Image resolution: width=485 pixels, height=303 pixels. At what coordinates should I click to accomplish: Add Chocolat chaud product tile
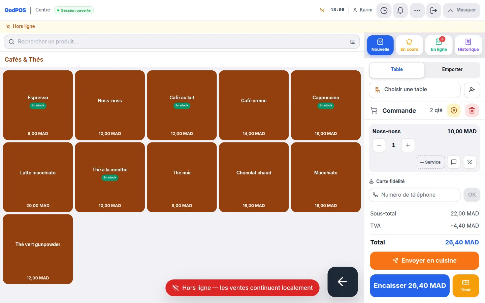click(254, 177)
